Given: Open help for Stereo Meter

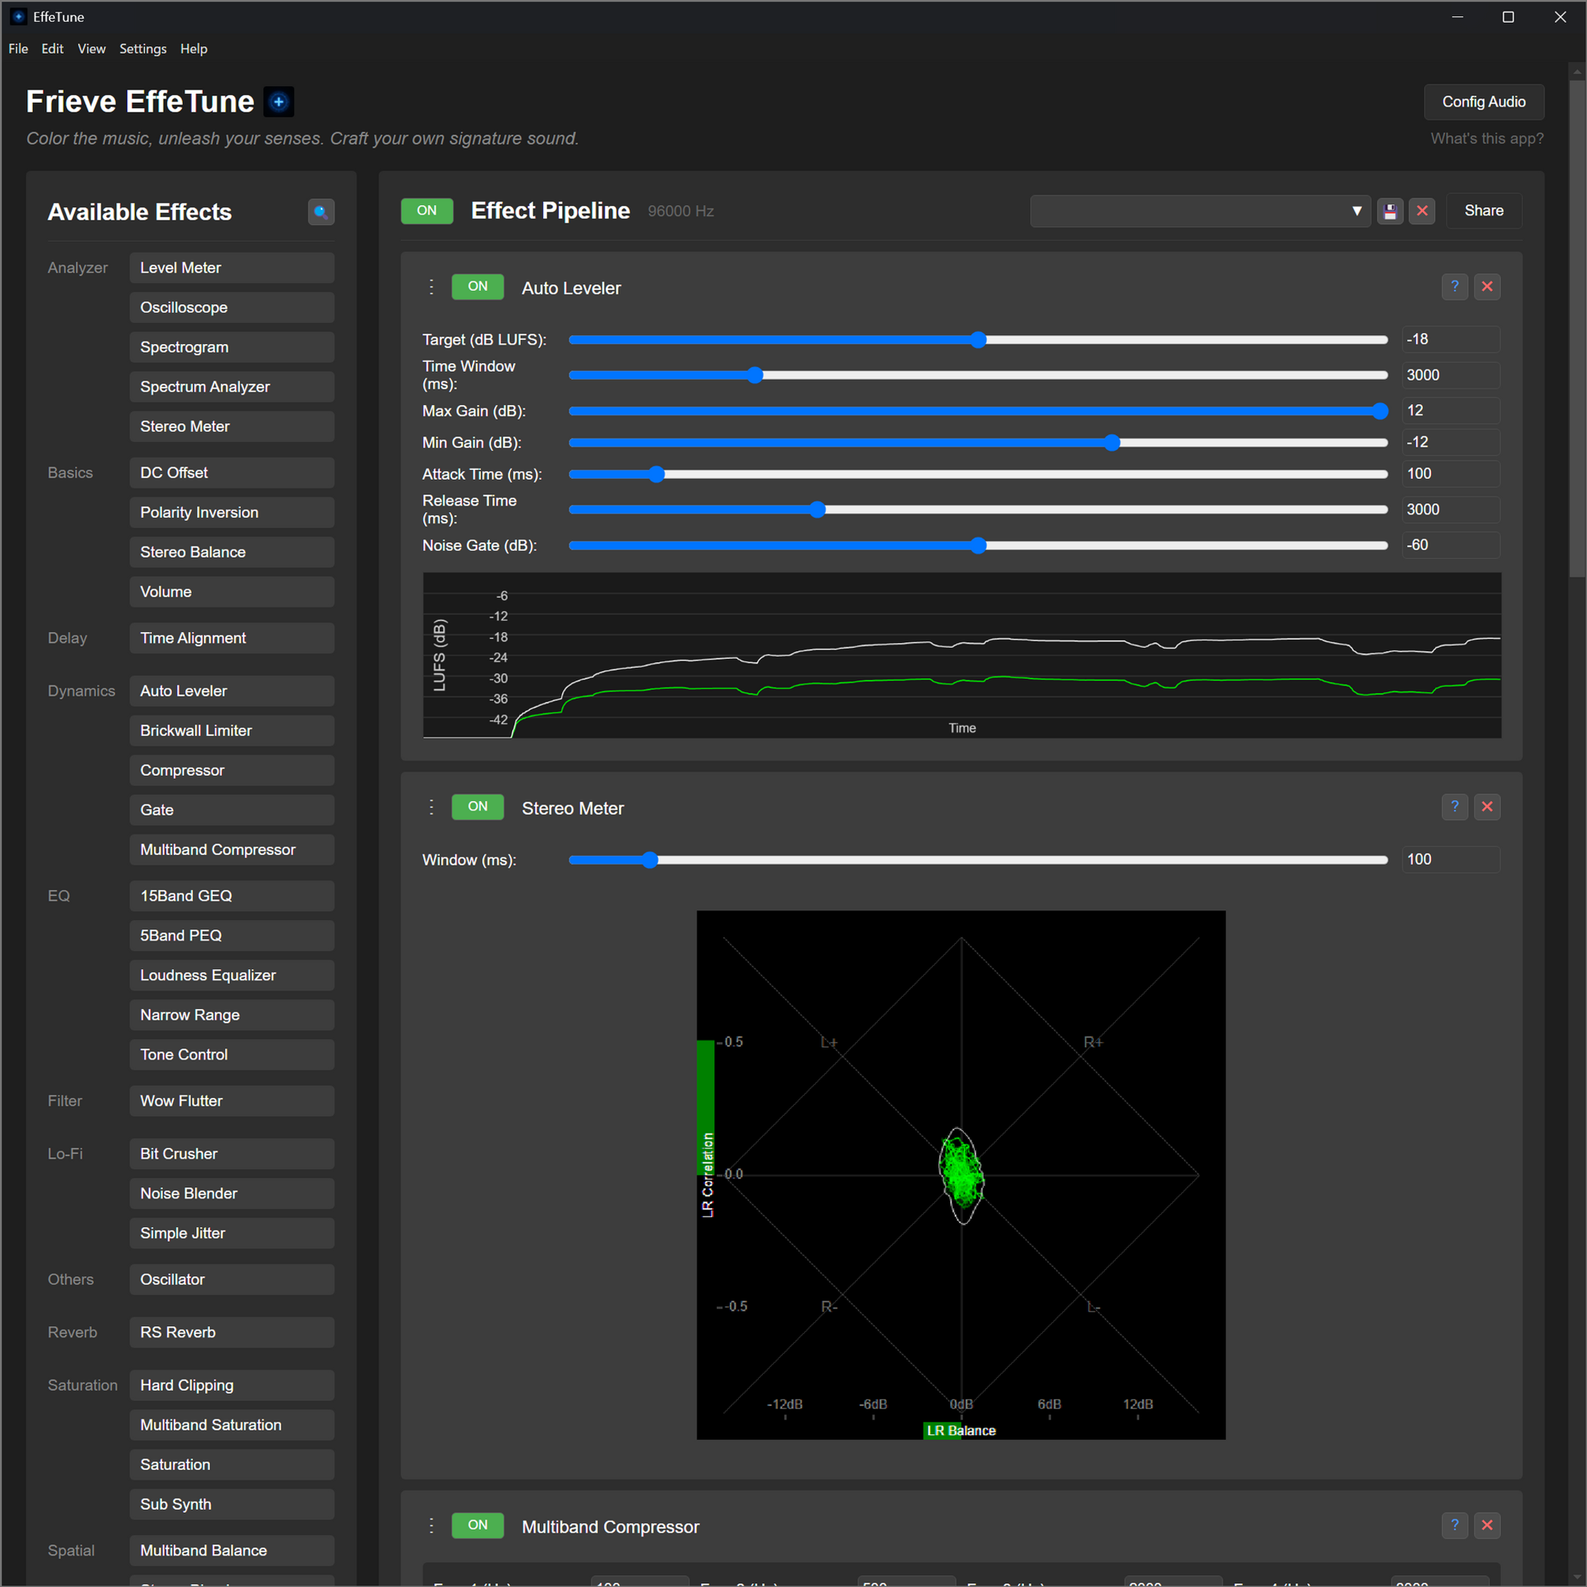Looking at the screenshot, I should point(1454,807).
